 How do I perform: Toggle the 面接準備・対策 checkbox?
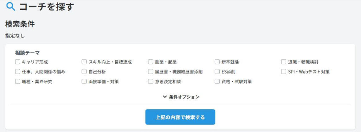[x=84, y=82]
